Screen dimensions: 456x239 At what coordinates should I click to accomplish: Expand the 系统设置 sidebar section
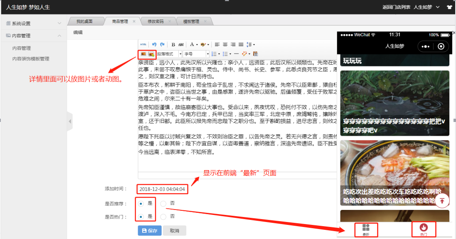[x=33, y=23]
